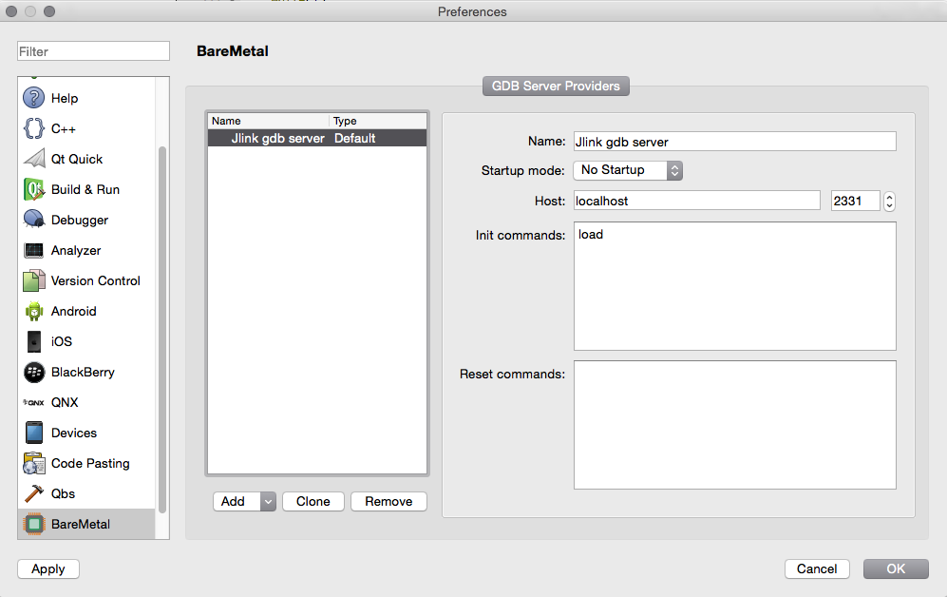Open the Startup mode dropdown
This screenshot has width=947, height=597.
(628, 170)
